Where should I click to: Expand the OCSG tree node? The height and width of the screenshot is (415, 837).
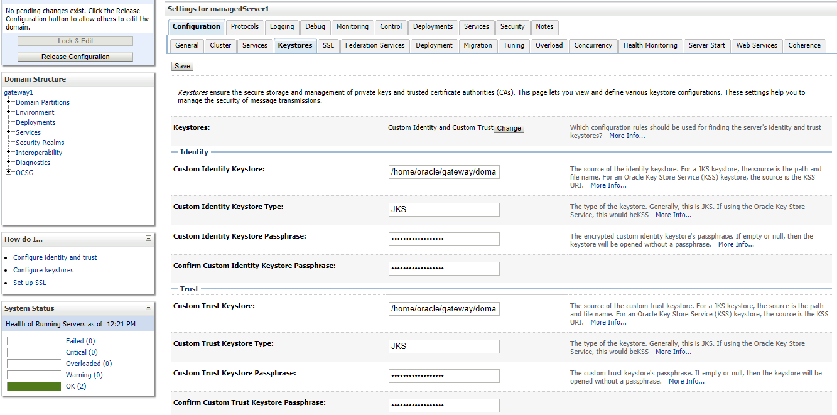(x=9, y=173)
